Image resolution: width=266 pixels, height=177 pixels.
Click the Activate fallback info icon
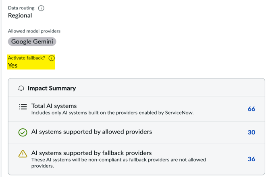52,58
